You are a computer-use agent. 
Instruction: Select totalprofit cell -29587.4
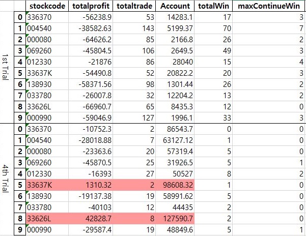coord(91,229)
